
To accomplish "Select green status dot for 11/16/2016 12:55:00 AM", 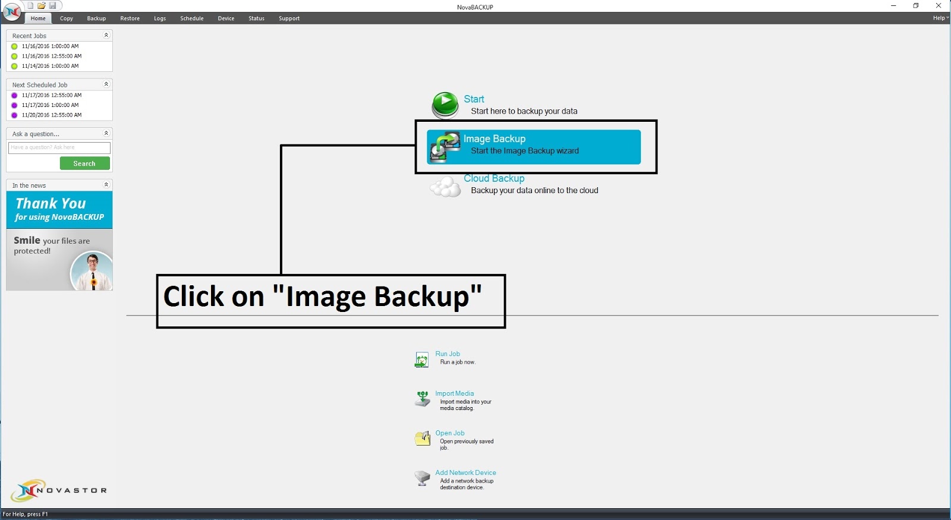I will [x=14, y=56].
